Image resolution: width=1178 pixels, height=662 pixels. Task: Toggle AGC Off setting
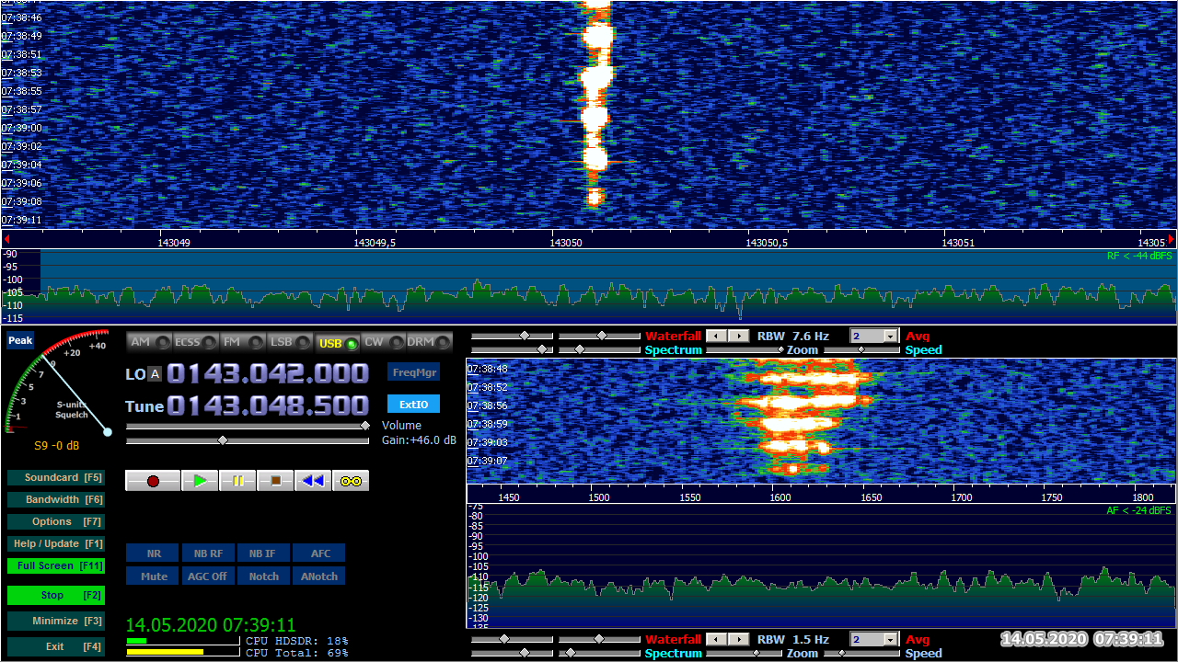208,576
